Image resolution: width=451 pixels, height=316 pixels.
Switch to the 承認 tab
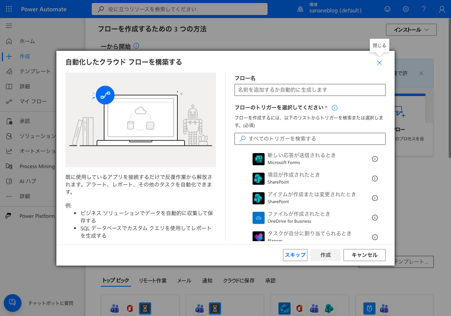[270, 281]
